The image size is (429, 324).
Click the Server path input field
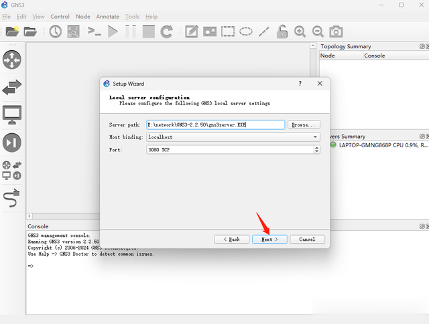pyautogui.click(x=216, y=125)
